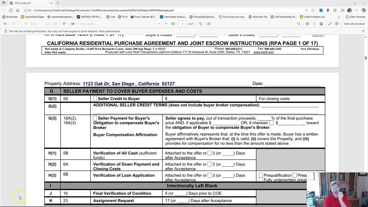Check the Seller Credit to Buyer box
The width and height of the screenshot is (368, 207).
[x=95, y=99]
